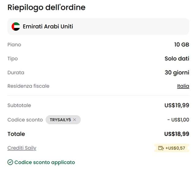The width and height of the screenshot is (196, 171).
Task: Open the Crediti Saily link
Action: 22,148
